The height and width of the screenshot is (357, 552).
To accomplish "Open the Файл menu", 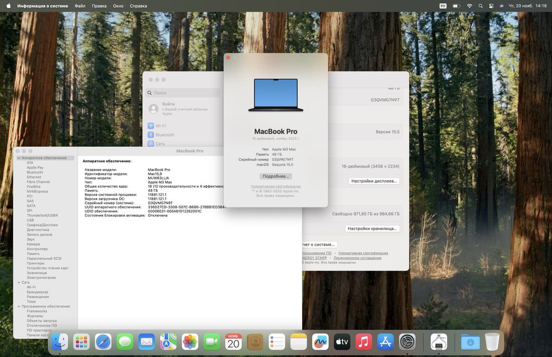I will (x=80, y=6).
